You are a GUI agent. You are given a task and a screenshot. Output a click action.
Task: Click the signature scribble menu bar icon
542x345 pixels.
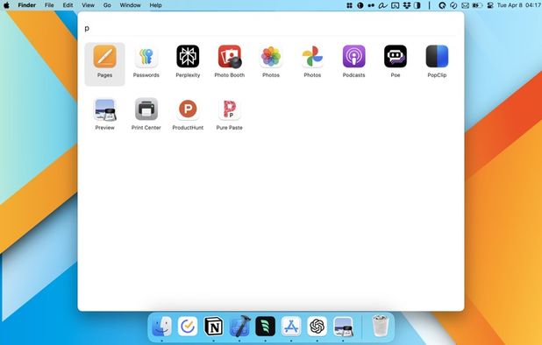(382, 5)
